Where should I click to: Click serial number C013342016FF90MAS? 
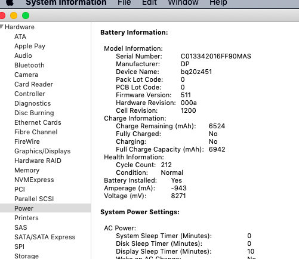[x=215, y=56]
